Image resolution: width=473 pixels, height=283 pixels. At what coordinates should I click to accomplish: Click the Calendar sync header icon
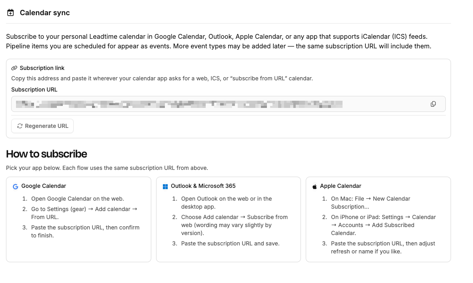pyautogui.click(x=11, y=13)
